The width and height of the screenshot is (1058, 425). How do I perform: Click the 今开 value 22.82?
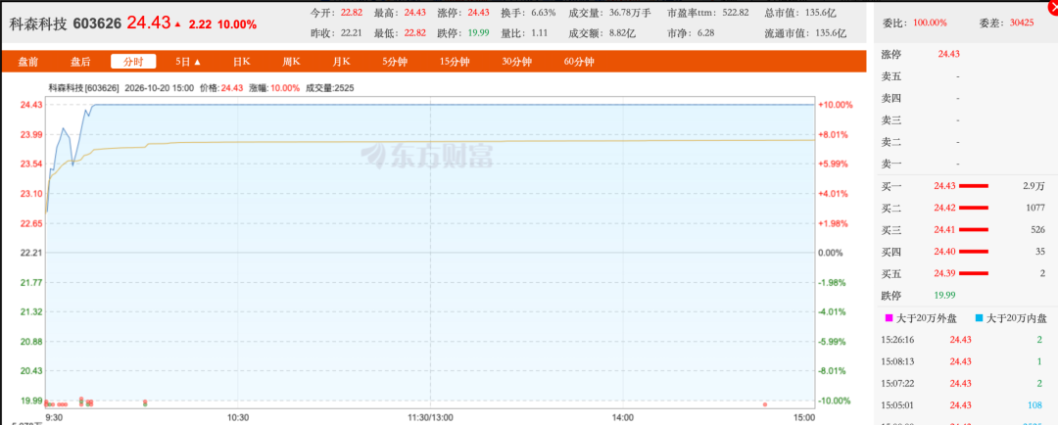[x=351, y=13]
